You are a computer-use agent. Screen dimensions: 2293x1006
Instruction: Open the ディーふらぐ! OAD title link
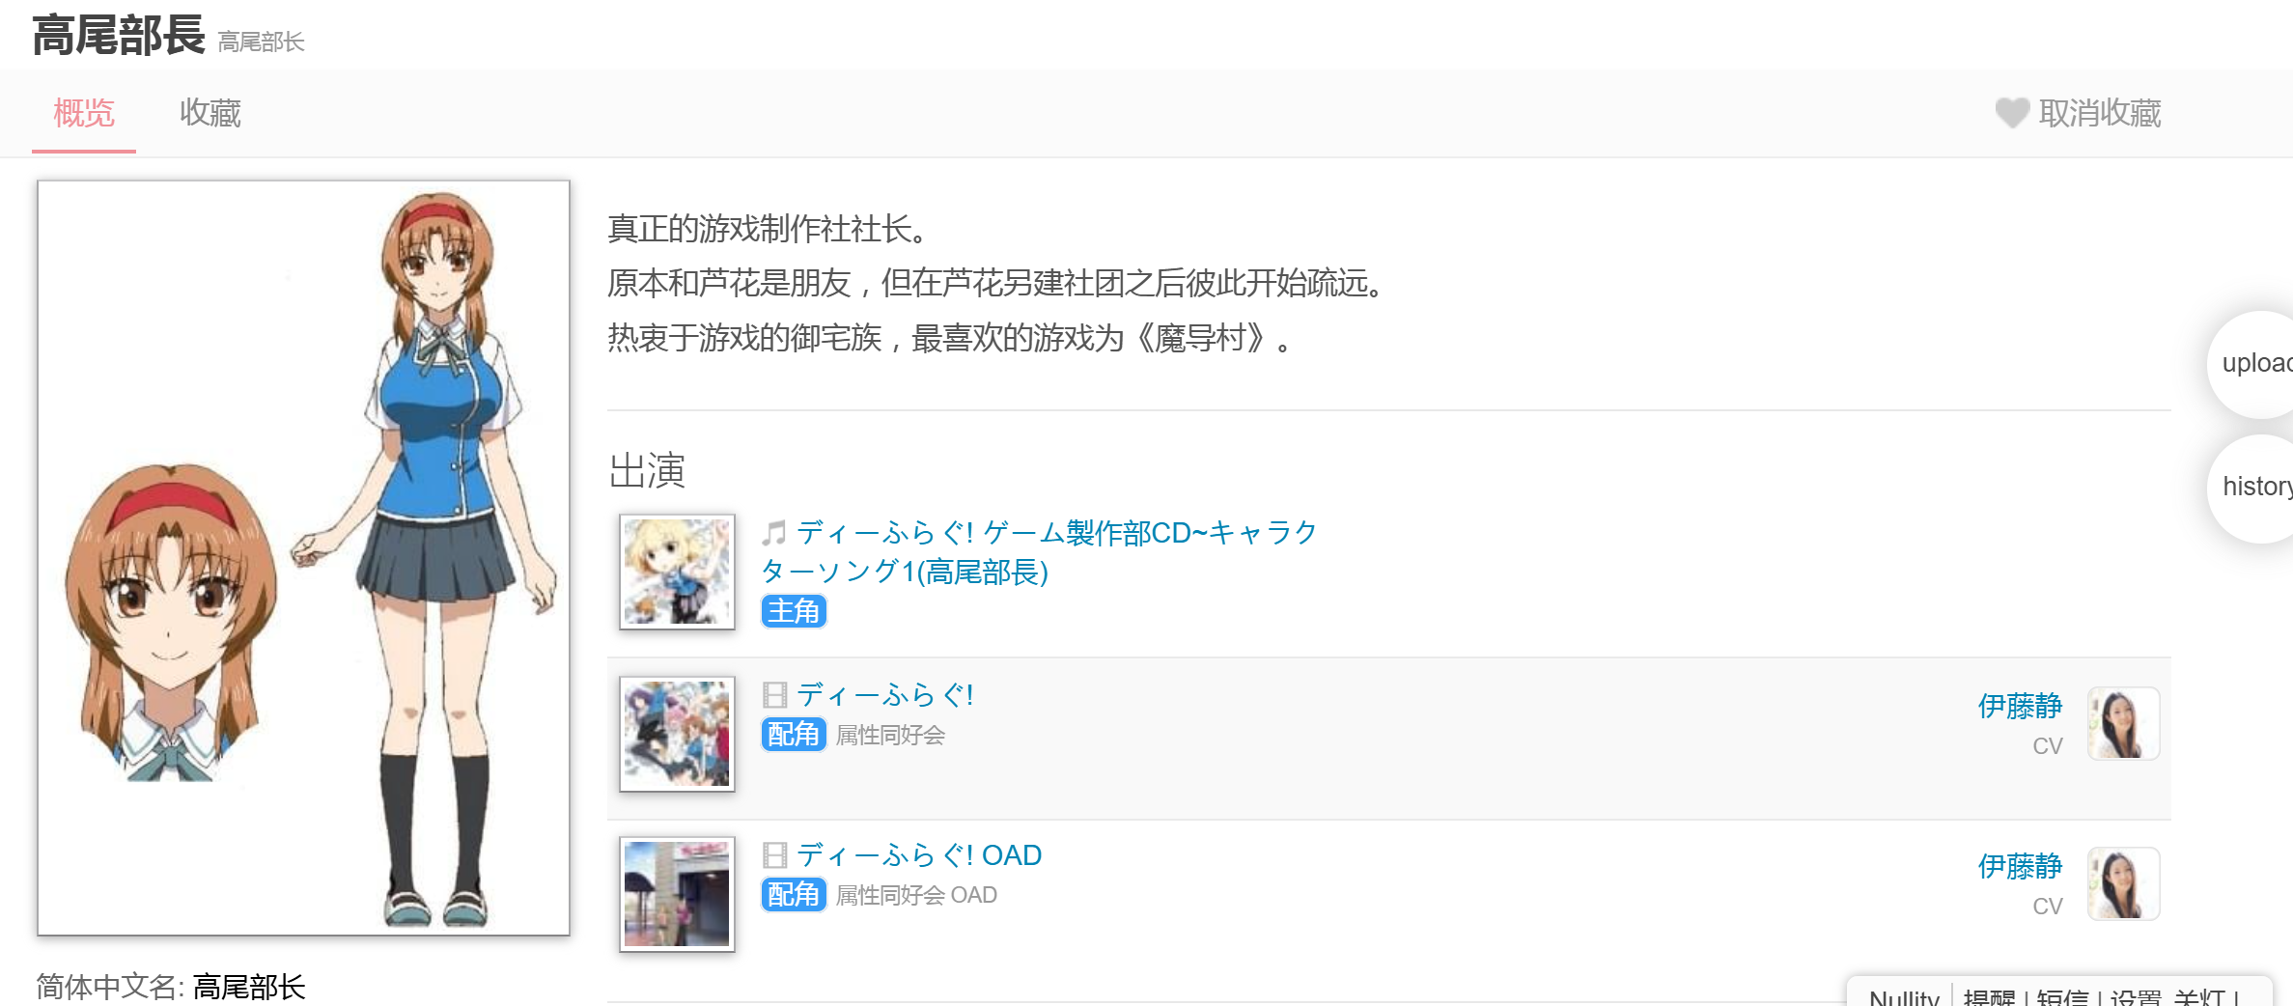[919, 855]
